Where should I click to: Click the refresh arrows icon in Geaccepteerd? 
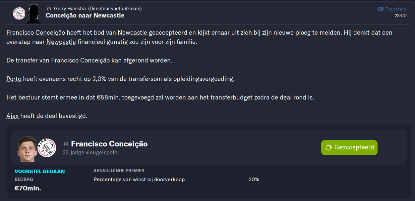pyautogui.click(x=329, y=147)
